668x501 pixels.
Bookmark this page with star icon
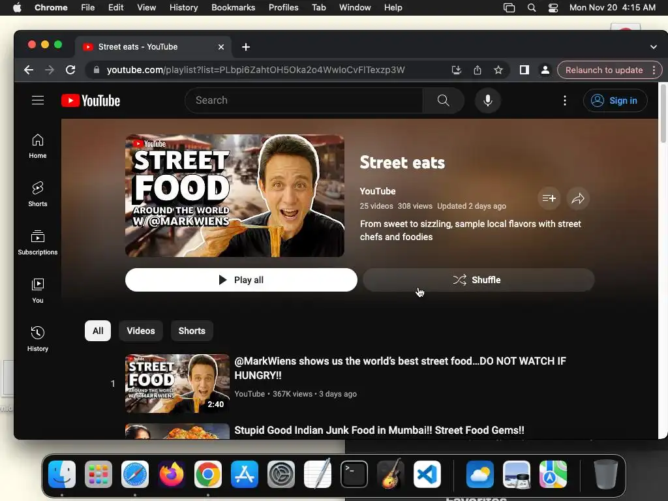[x=498, y=70]
